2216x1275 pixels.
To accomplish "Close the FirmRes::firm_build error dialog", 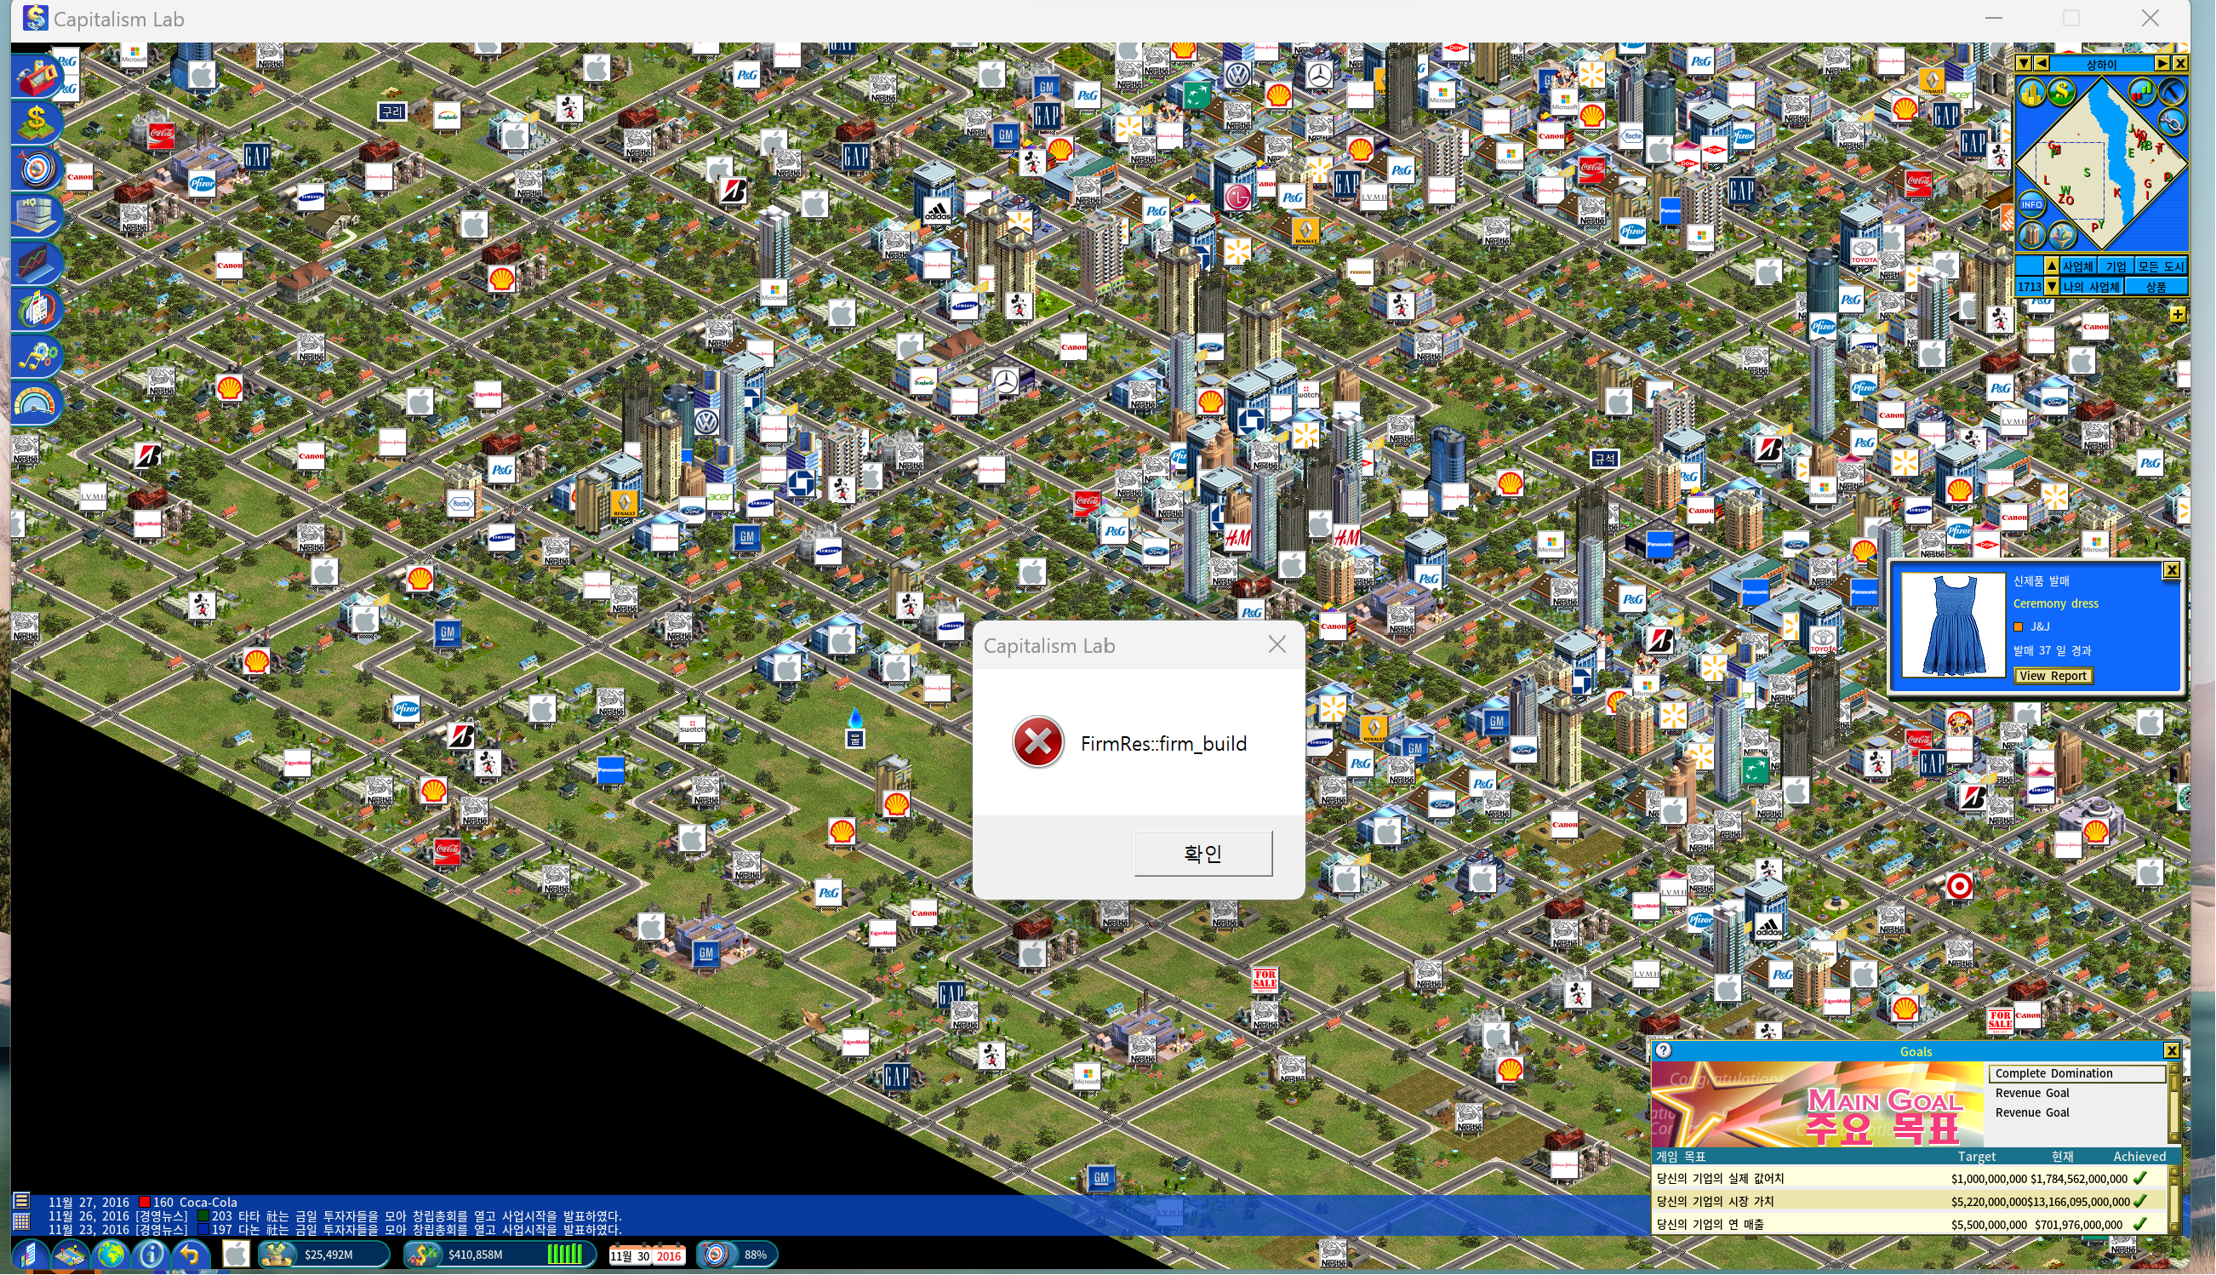I will click(x=1277, y=644).
